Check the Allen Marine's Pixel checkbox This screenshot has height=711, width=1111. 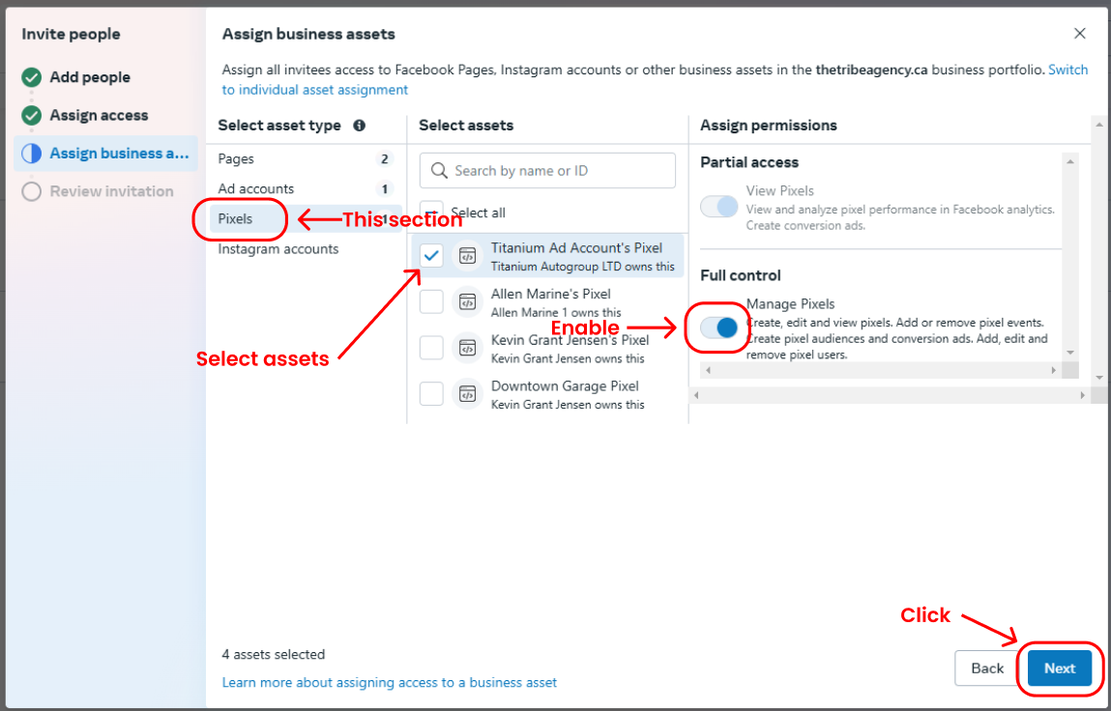pyautogui.click(x=431, y=302)
